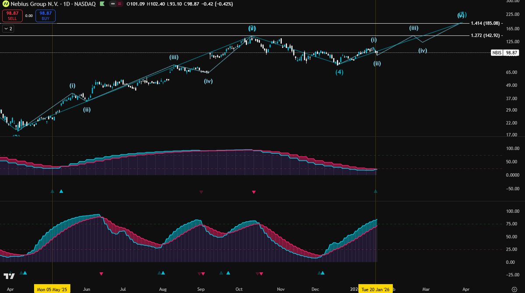The height and width of the screenshot is (293, 525).
Task: Click cyan up-triangle signal in May, upper oscillator
Action: [x=61, y=191]
